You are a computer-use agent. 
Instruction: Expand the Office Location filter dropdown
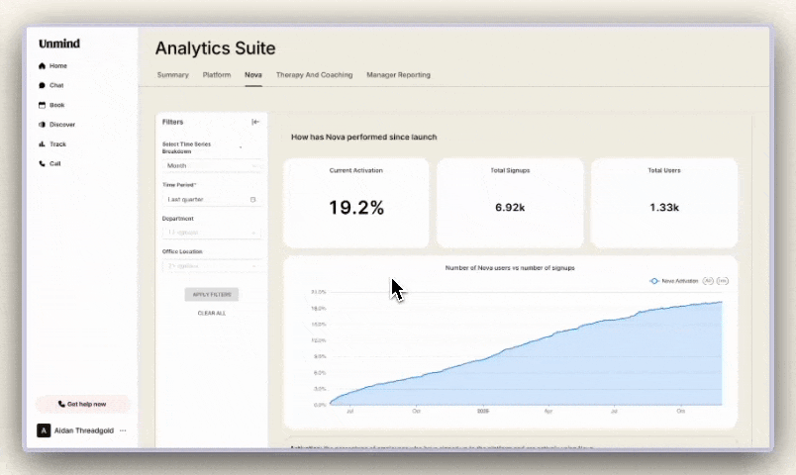[x=211, y=266]
